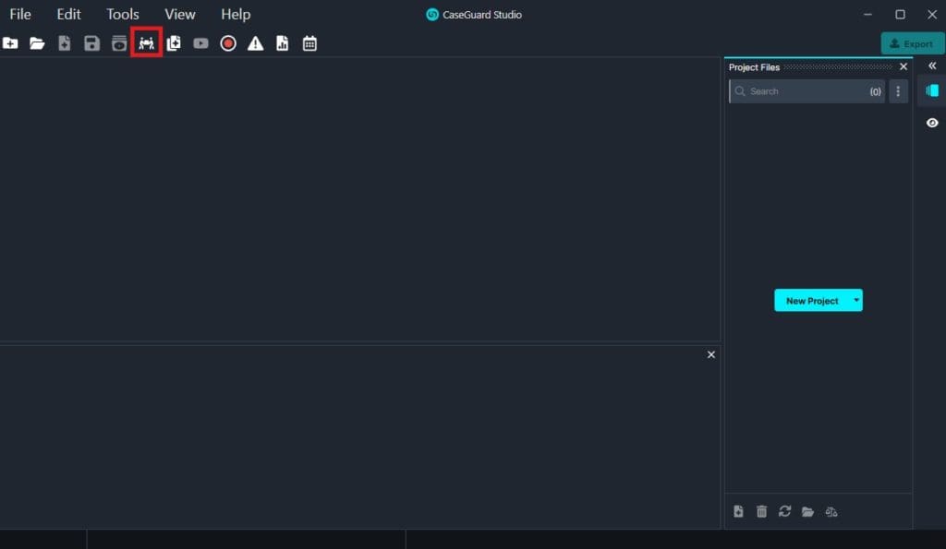946x549 pixels.
Task: Click the duplicate files toolbar icon
Action: click(174, 42)
